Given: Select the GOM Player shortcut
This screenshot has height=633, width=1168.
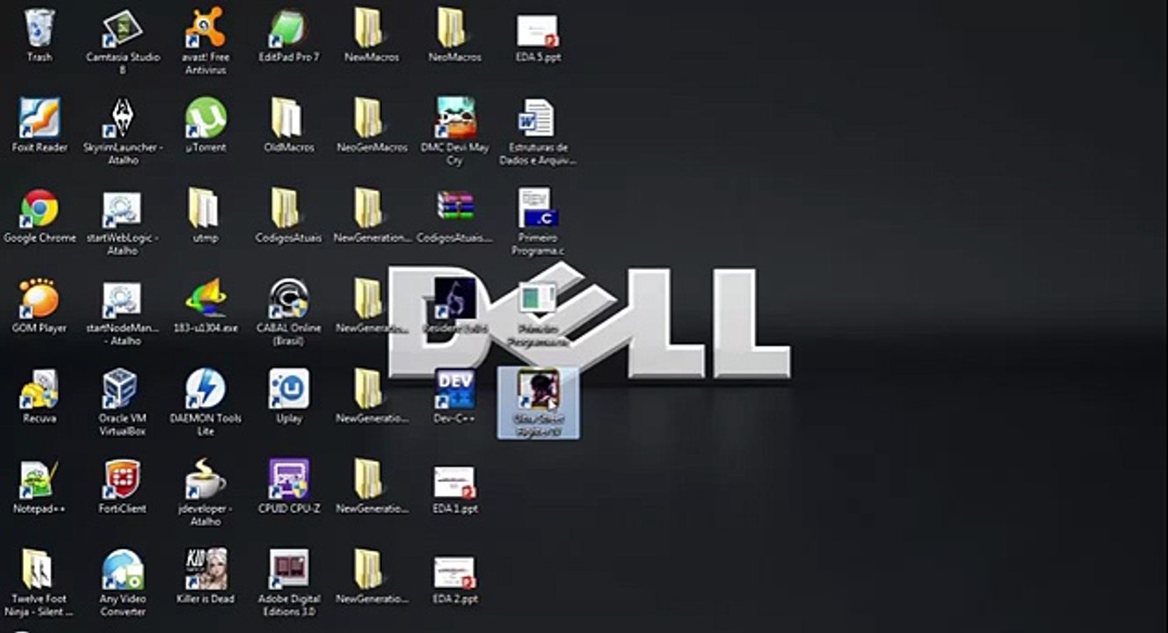Looking at the screenshot, I should [x=40, y=307].
